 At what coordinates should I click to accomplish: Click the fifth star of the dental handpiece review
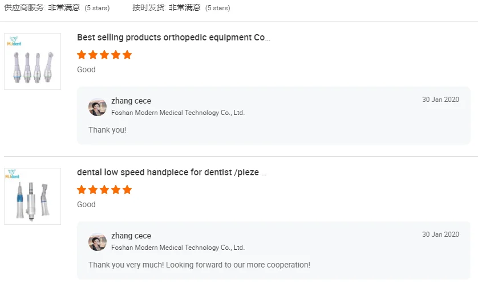(127, 190)
